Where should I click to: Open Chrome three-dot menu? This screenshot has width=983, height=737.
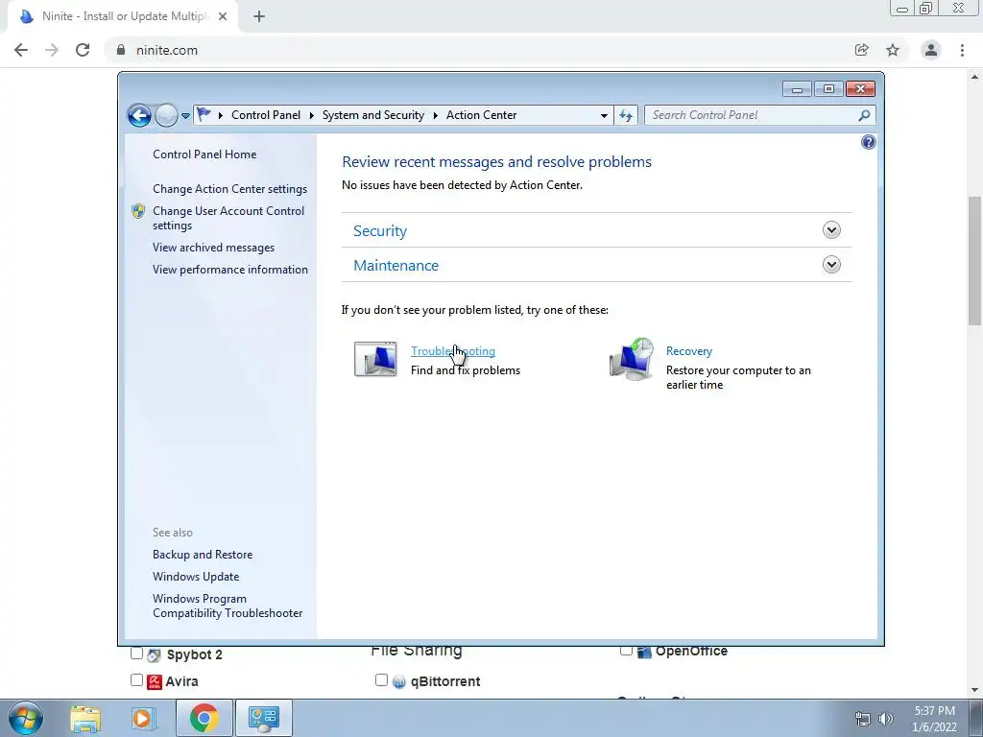[x=962, y=50]
